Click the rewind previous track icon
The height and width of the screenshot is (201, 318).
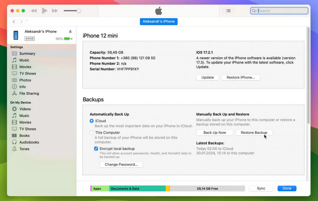(34, 11)
